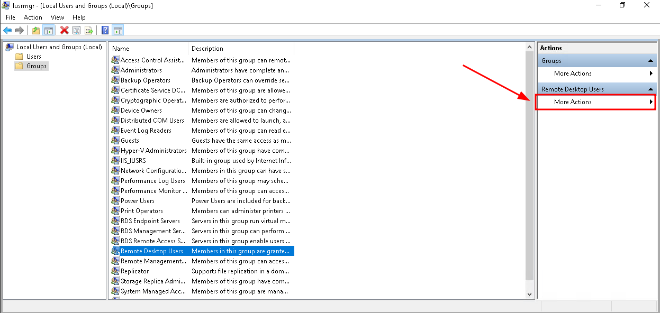
Task: Click the Local Users and Groups root icon
Action: tap(10, 47)
